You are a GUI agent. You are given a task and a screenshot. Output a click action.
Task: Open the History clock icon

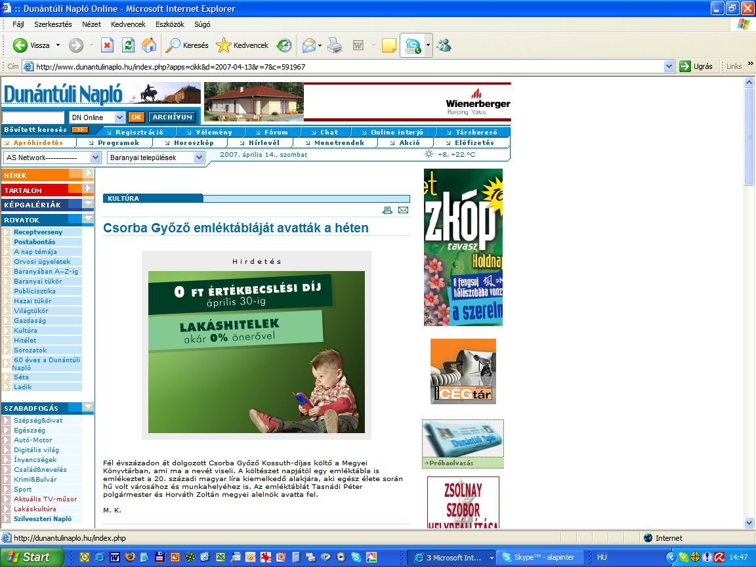(284, 45)
